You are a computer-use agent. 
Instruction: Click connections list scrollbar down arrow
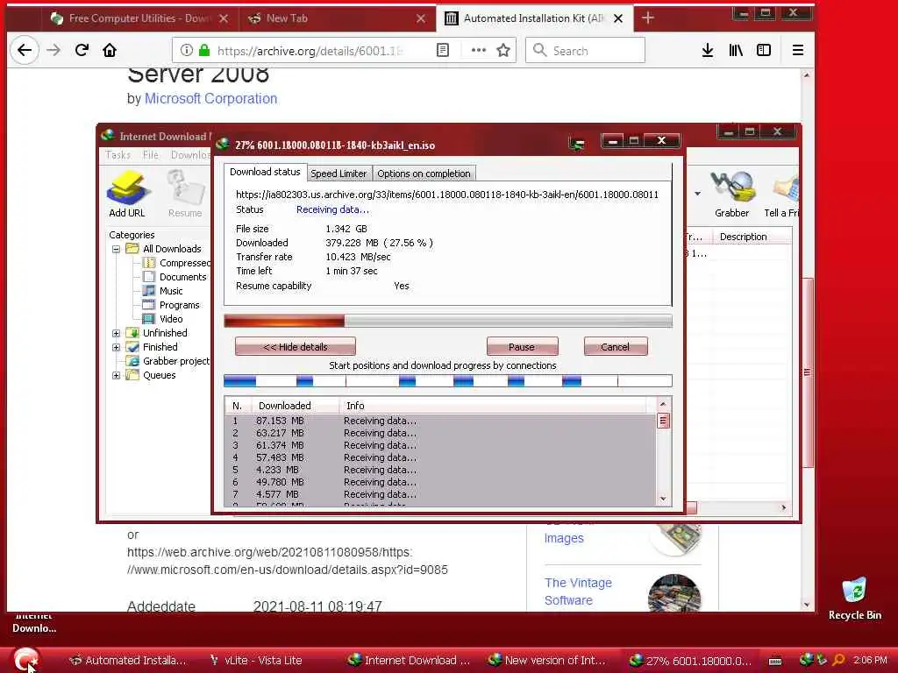663,499
